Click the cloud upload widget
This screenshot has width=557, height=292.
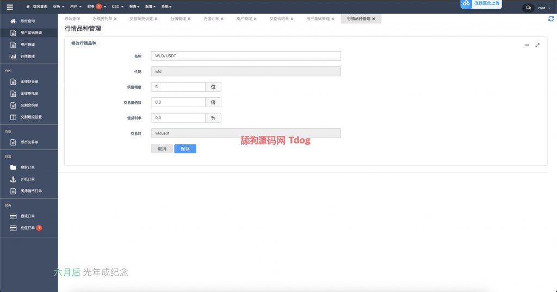click(480, 4)
